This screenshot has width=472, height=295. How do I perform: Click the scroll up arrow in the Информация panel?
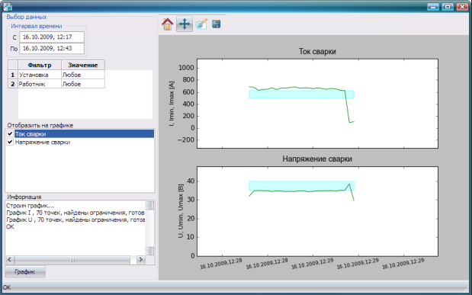149,206
